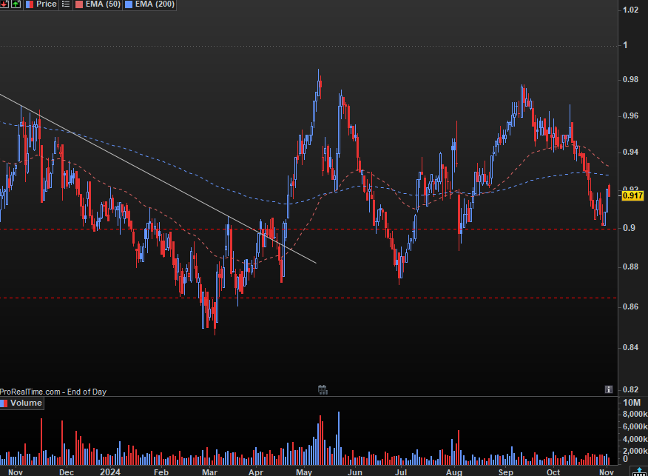The width and height of the screenshot is (648, 476).
Task: Click the 0.94 price axis label
Action: point(631,152)
